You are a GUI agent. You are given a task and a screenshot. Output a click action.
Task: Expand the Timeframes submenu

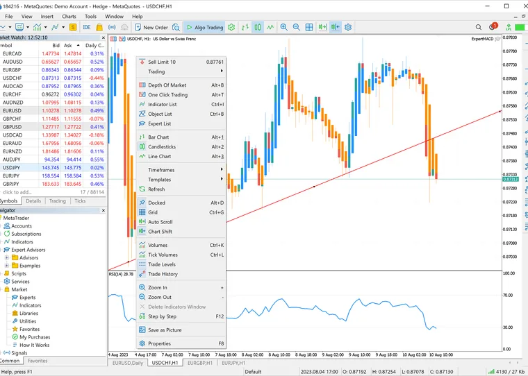[x=181, y=170]
